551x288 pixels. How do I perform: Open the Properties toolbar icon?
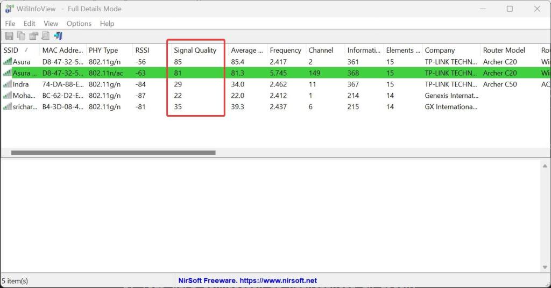click(34, 36)
